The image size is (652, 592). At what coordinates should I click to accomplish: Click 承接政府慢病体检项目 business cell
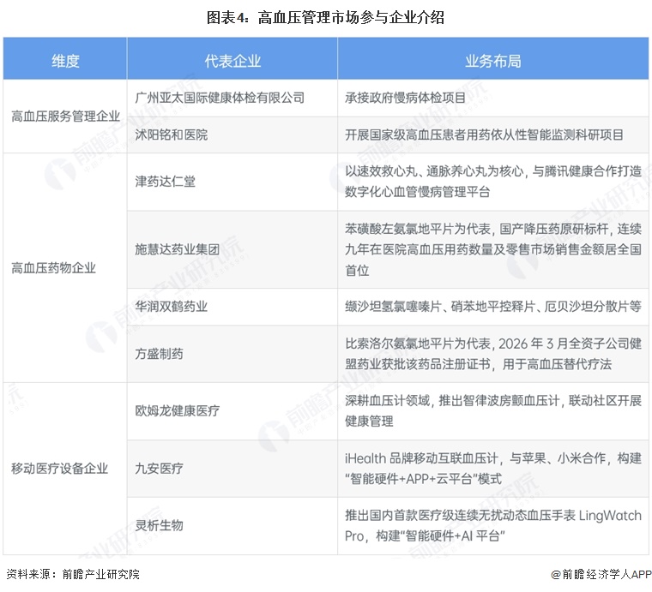493,98
